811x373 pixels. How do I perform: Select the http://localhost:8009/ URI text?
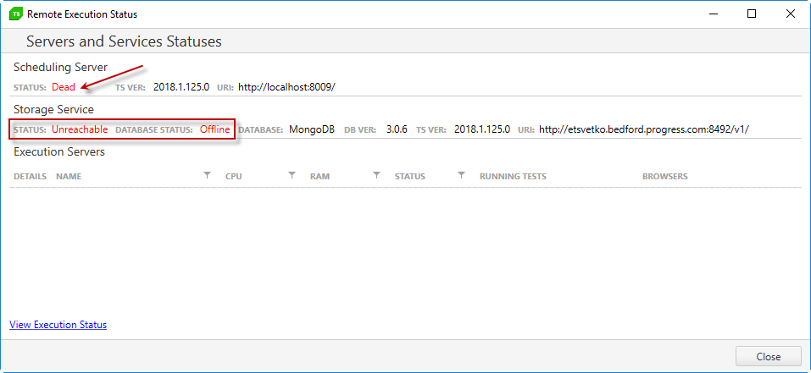coord(286,87)
